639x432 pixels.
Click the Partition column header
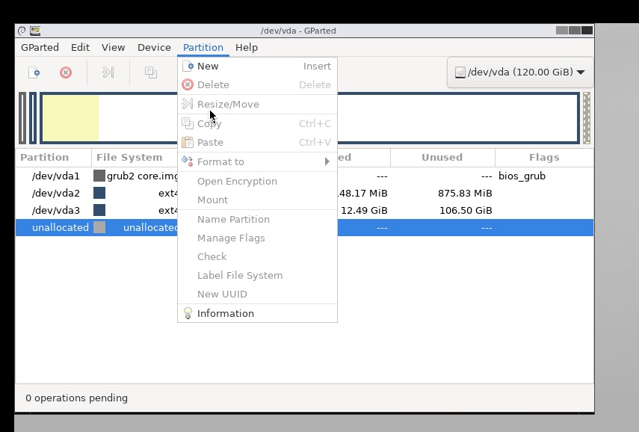click(53, 157)
